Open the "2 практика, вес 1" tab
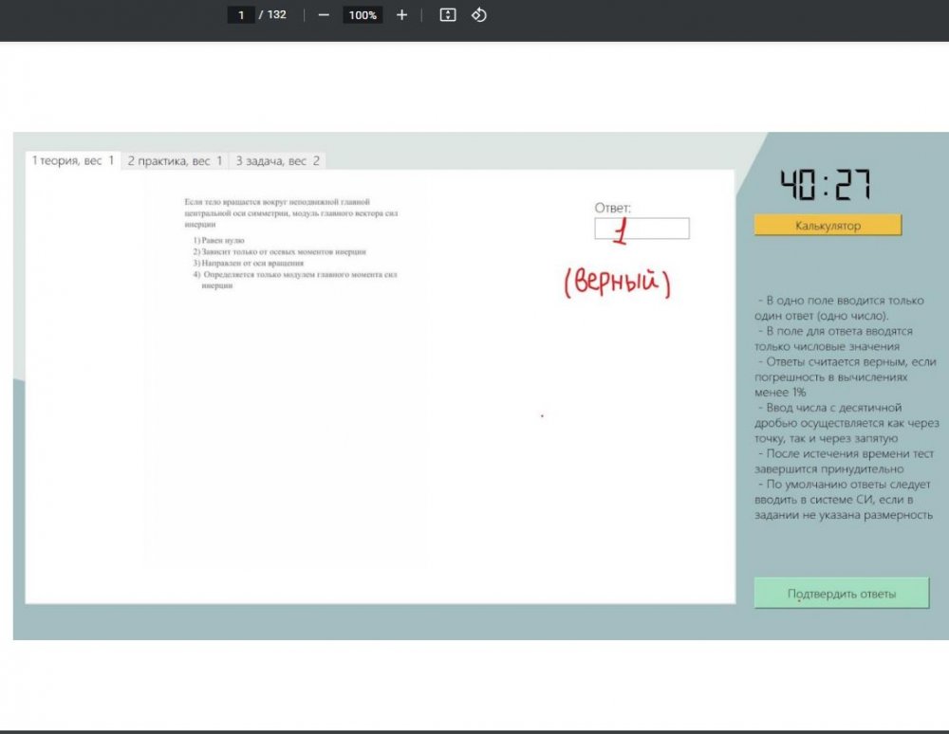Screen dimensions: 949x734 pyautogui.click(x=175, y=161)
